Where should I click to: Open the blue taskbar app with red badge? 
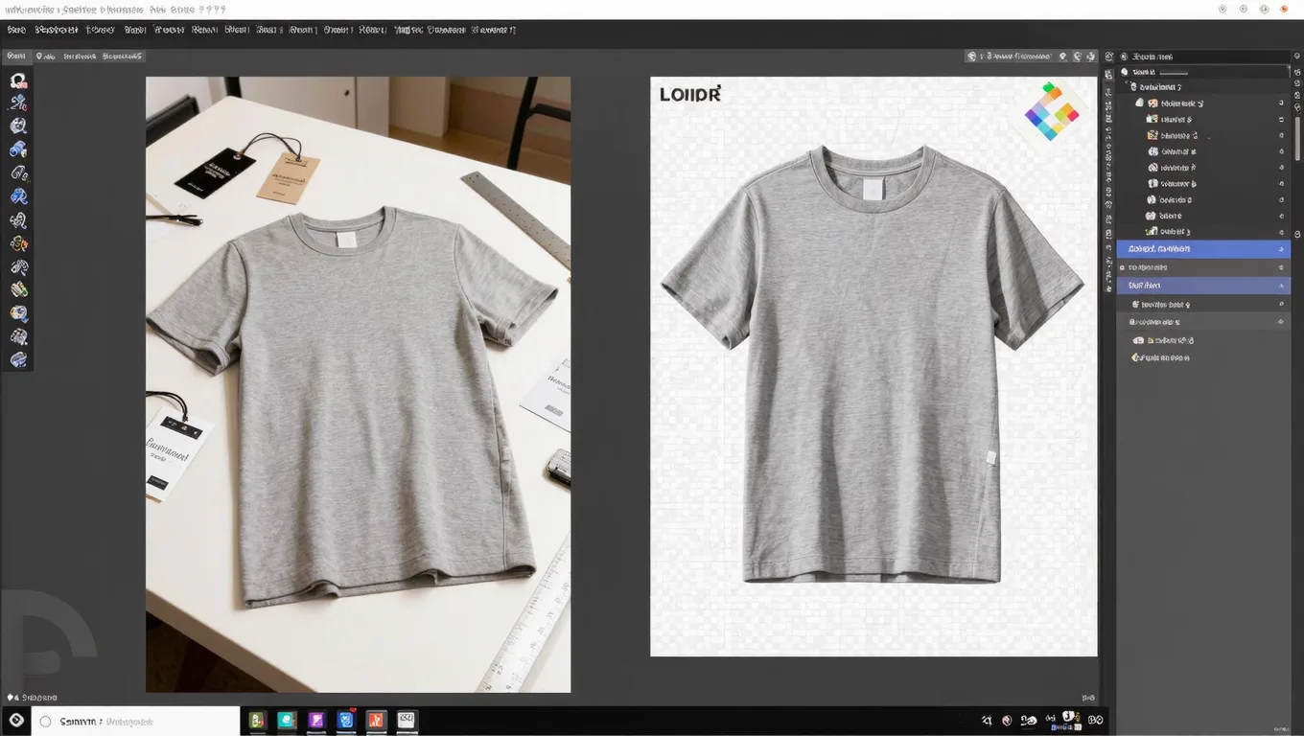point(346,721)
